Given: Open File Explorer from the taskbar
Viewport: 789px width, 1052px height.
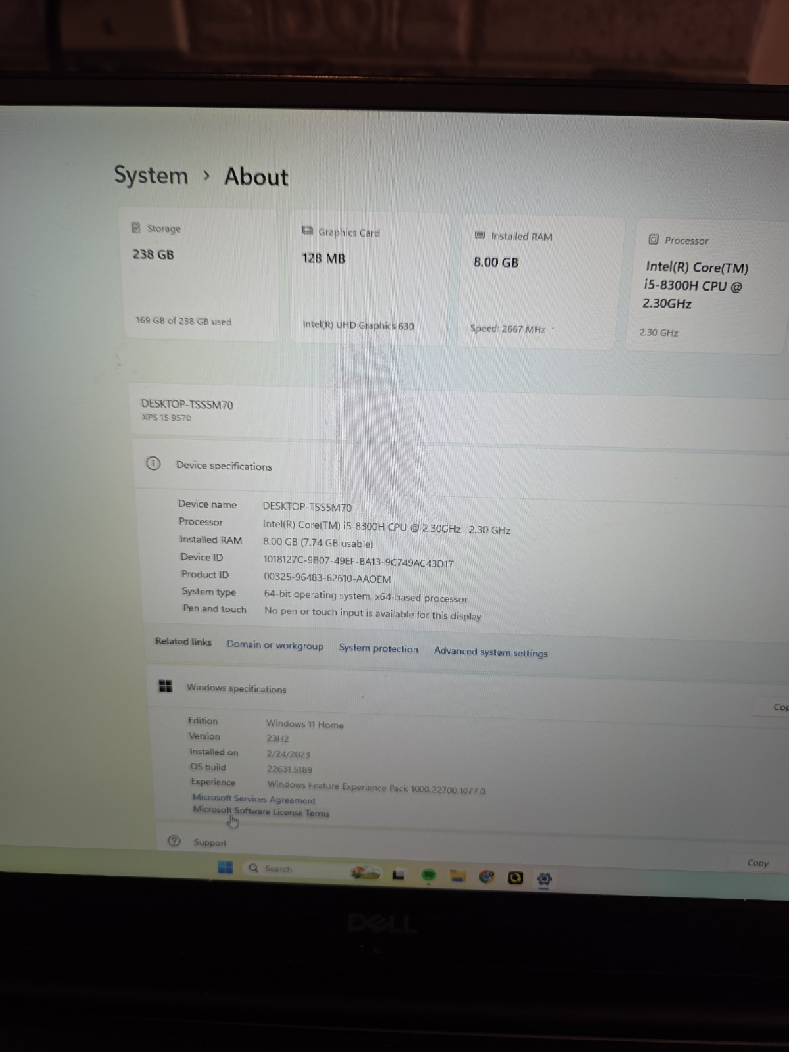Looking at the screenshot, I should coord(458,876).
